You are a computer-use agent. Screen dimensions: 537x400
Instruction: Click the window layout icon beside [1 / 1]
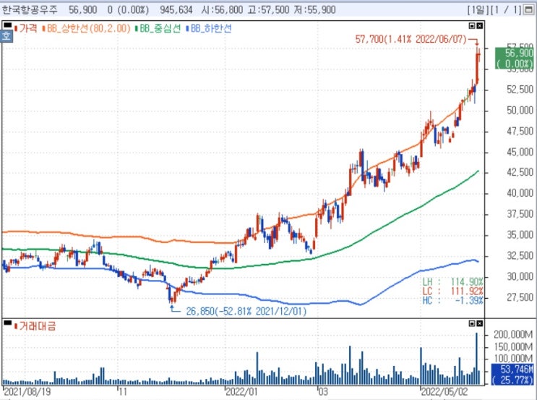click(529, 10)
